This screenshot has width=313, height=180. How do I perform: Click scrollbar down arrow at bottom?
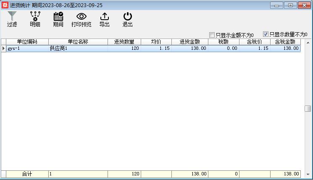[x=308, y=174]
